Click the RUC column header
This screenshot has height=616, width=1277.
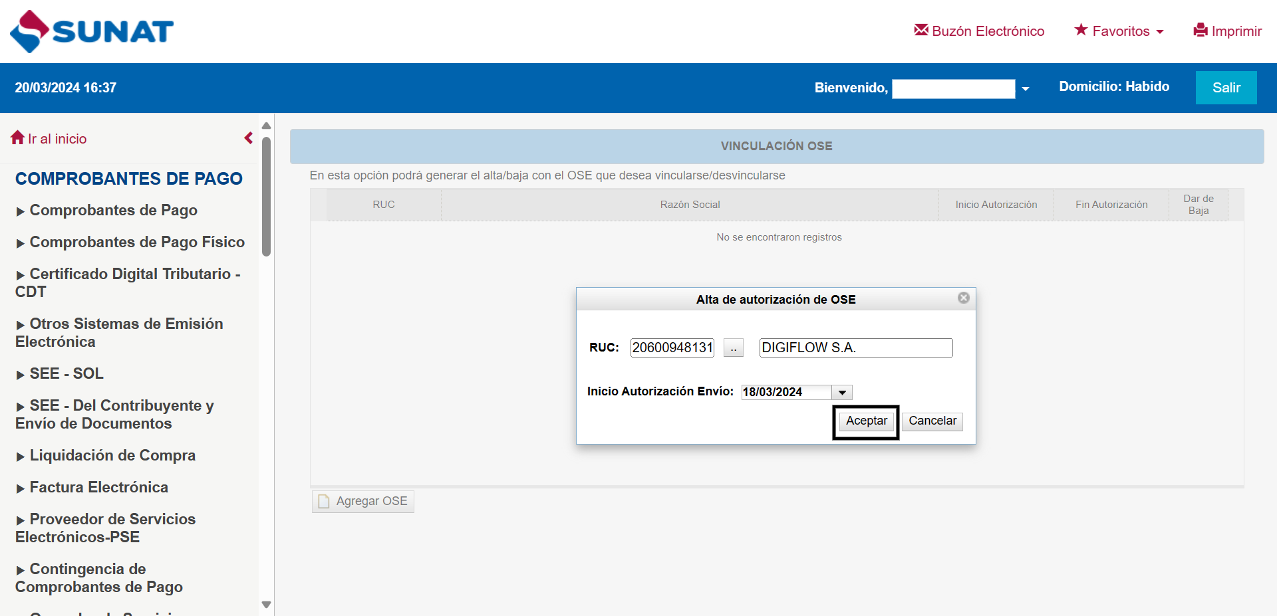pos(384,205)
